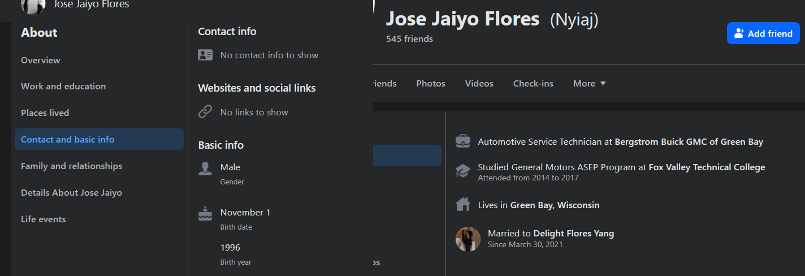Click the chain link icon beside No links

pos(205,112)
